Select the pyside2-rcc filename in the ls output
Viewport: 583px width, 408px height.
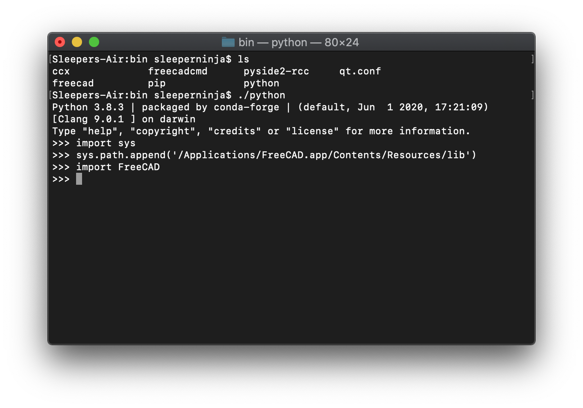[276, 71]
